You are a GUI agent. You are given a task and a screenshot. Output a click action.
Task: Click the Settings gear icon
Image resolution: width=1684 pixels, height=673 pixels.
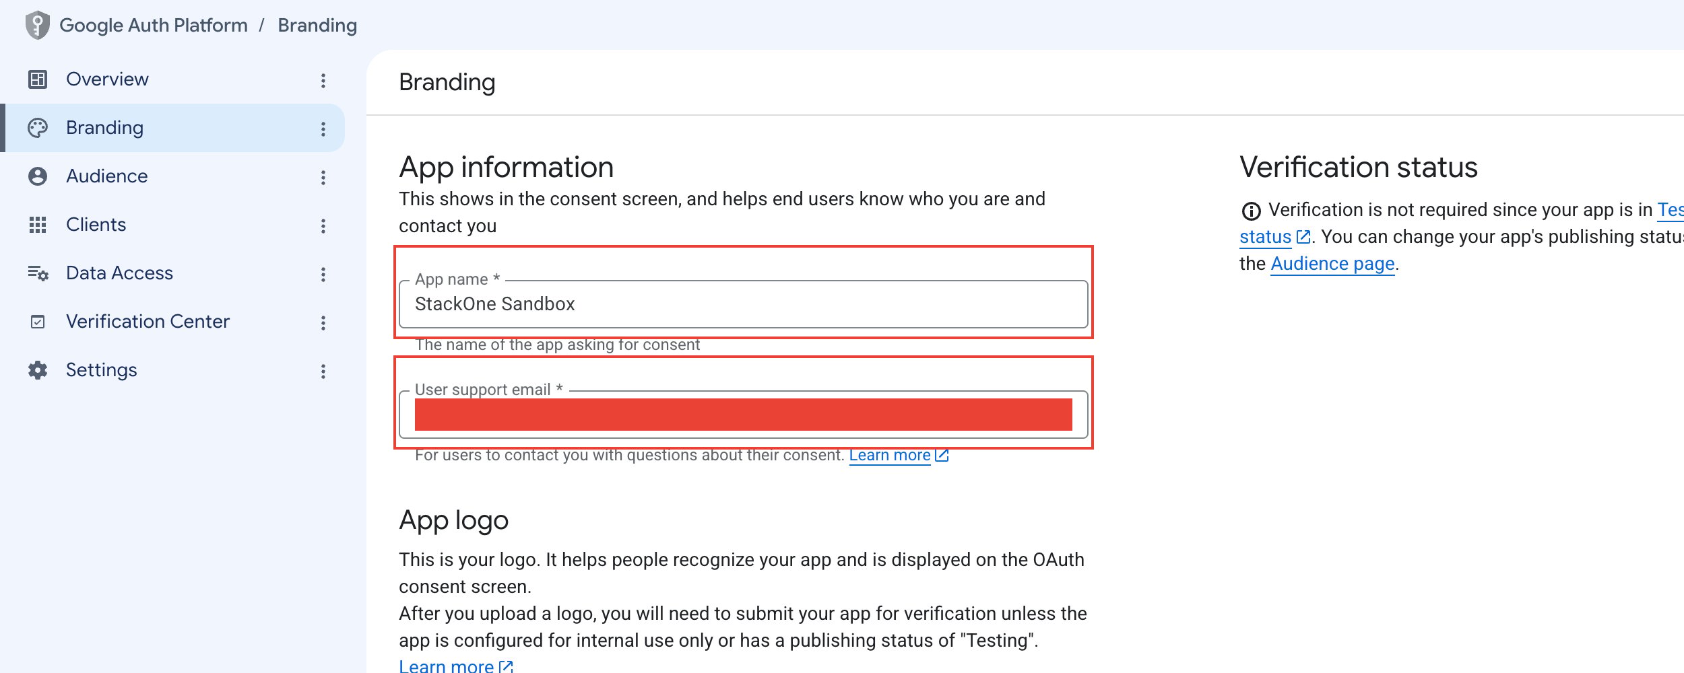pyautogui.click(x=38, y=370)
